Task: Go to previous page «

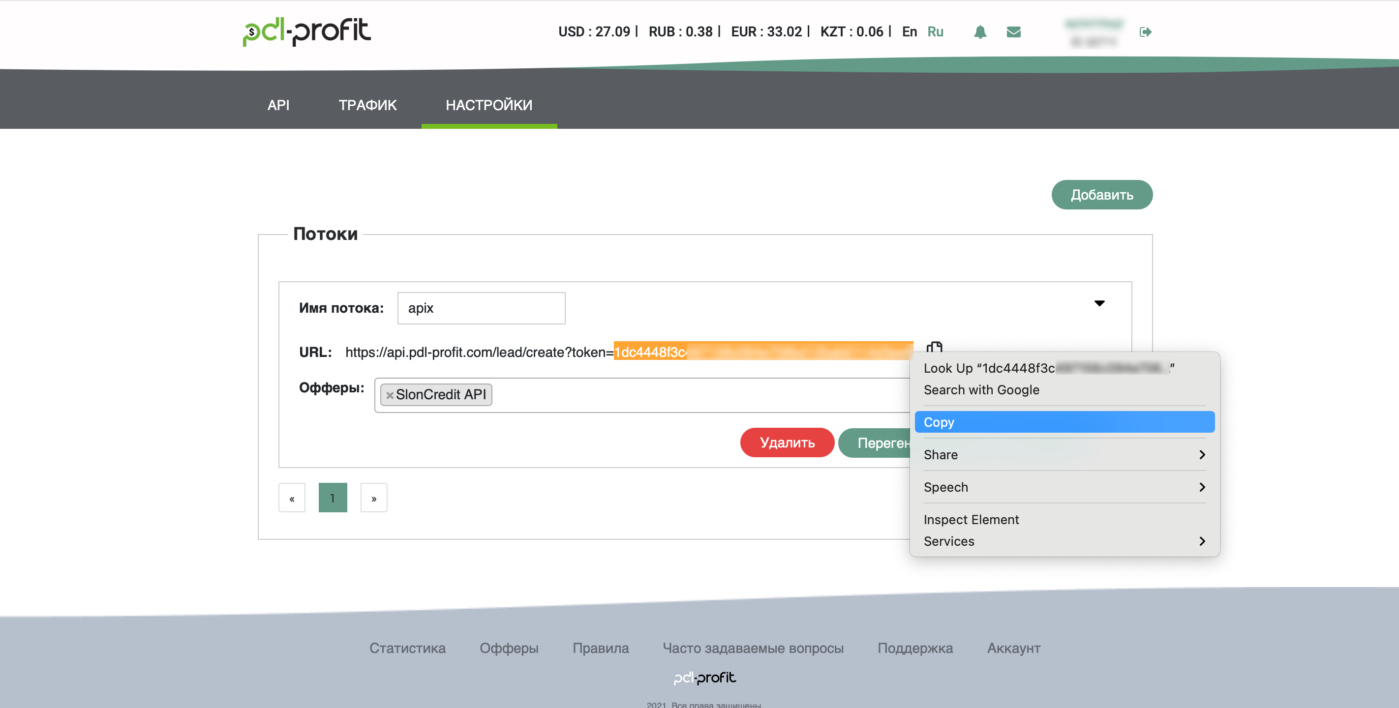Action: click(292, 498)
